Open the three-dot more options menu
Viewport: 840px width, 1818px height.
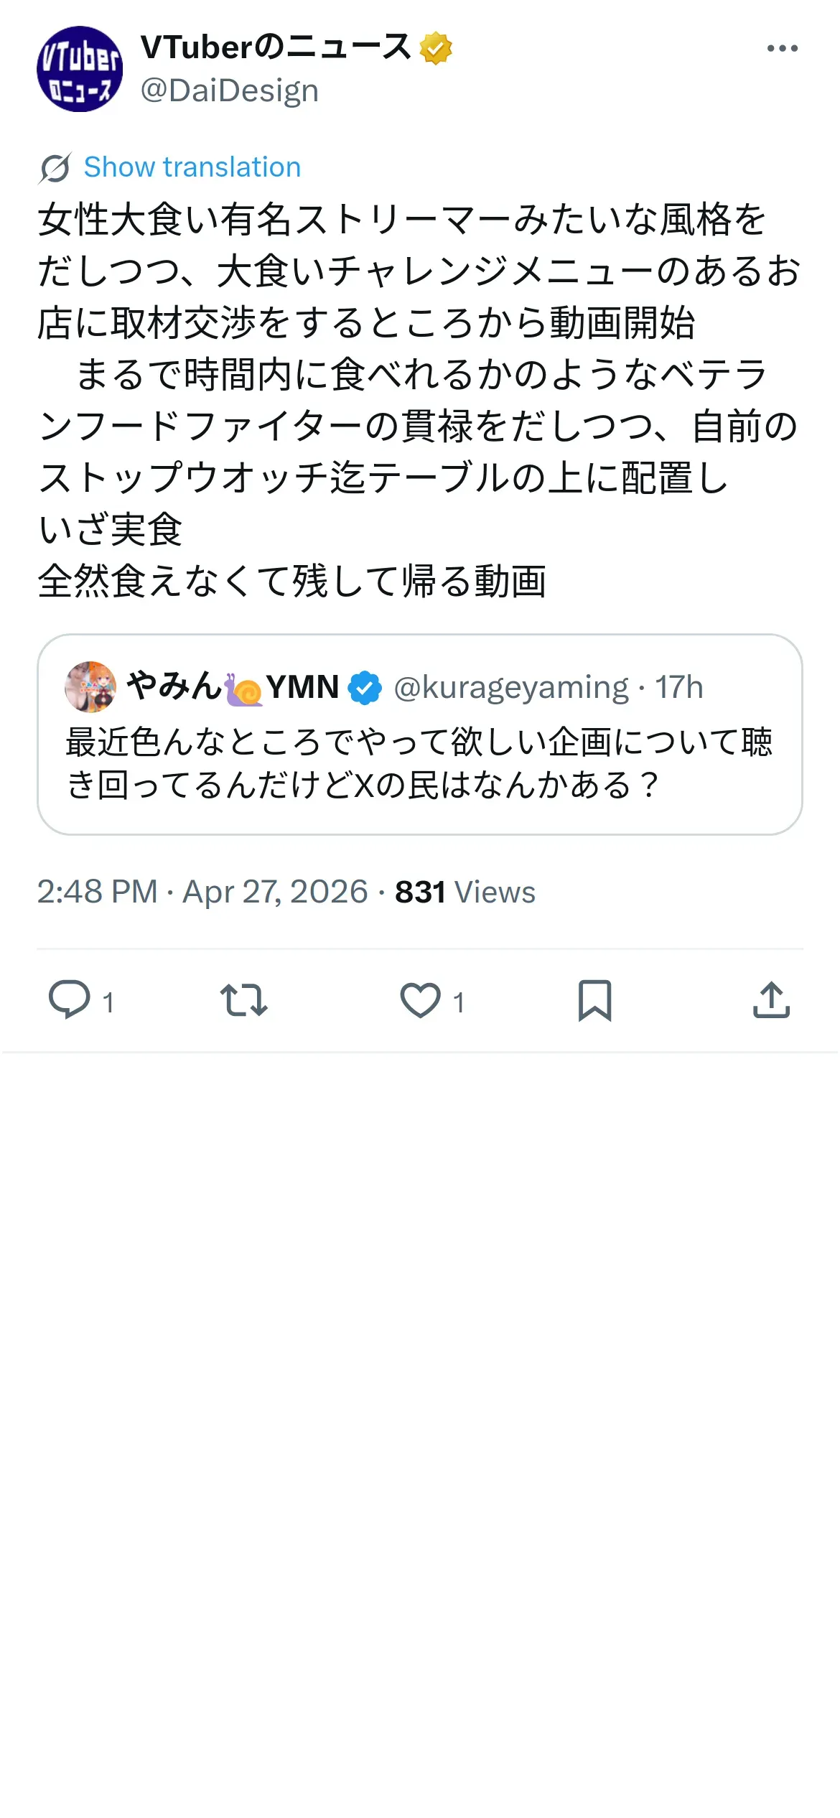[782, 49]
